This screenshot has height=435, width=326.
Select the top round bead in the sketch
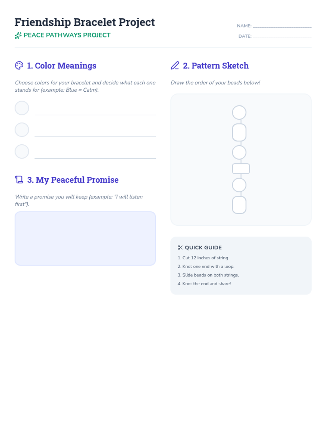click(x=239, y=113)
